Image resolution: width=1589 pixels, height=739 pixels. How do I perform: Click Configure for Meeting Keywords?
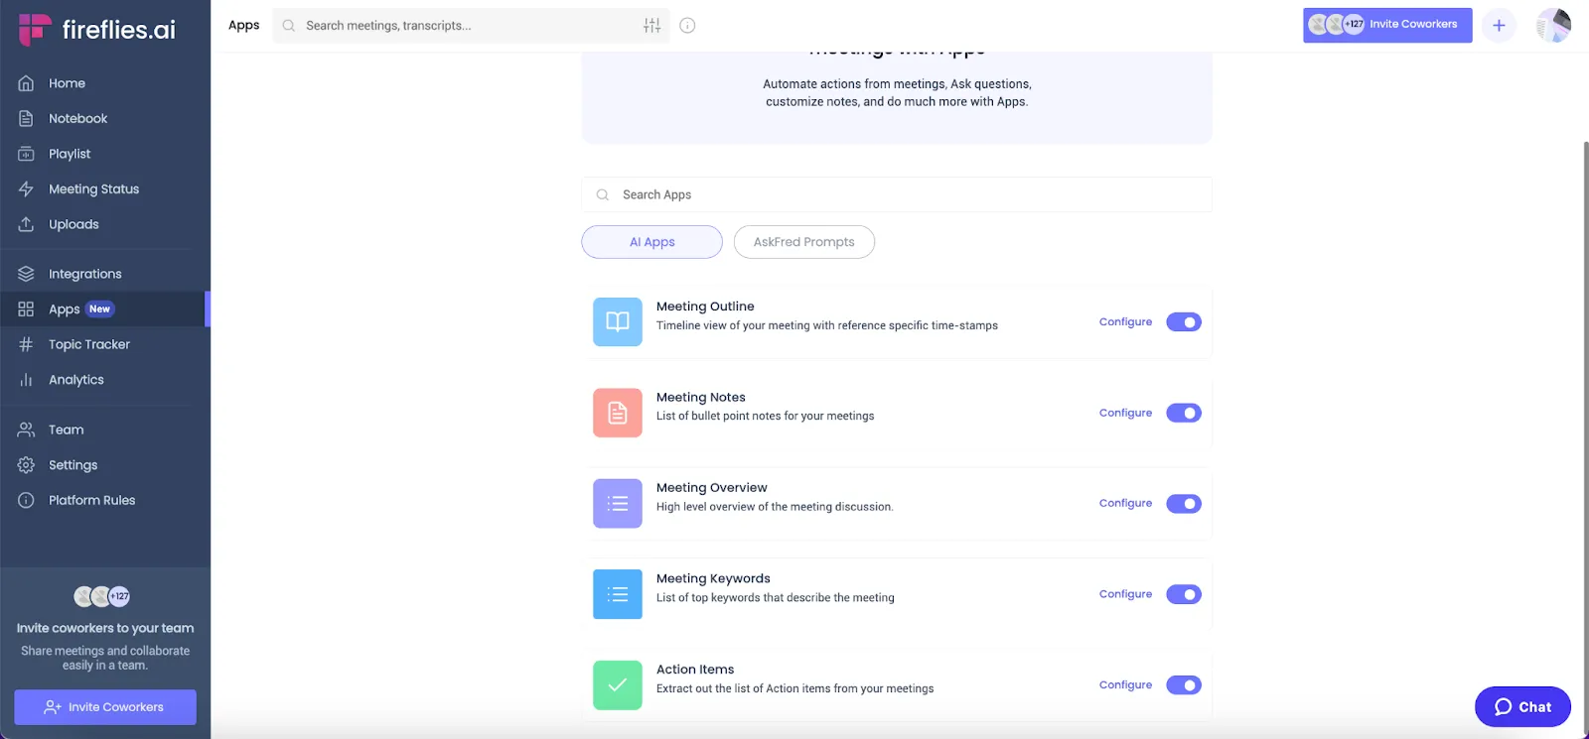pyautogui.click(x=1125, y=594)
